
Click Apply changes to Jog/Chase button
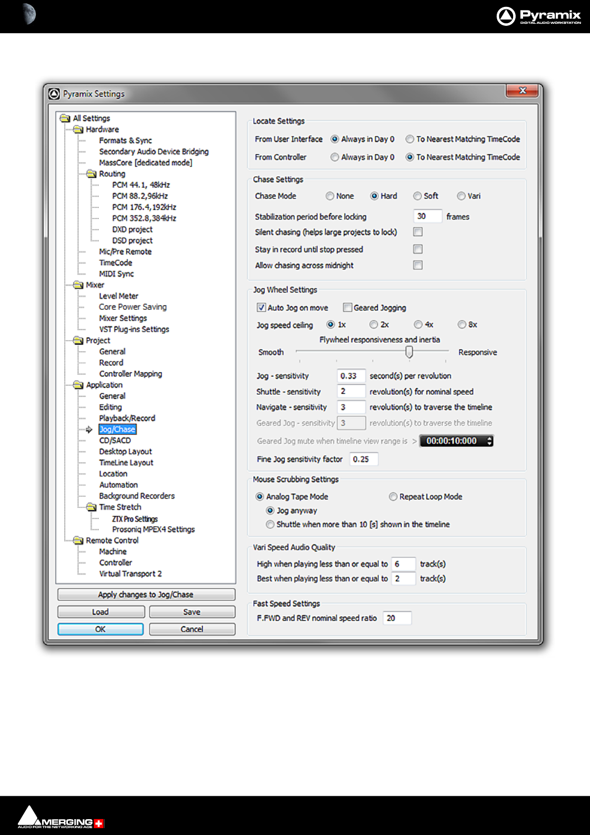tap(146, 595)
